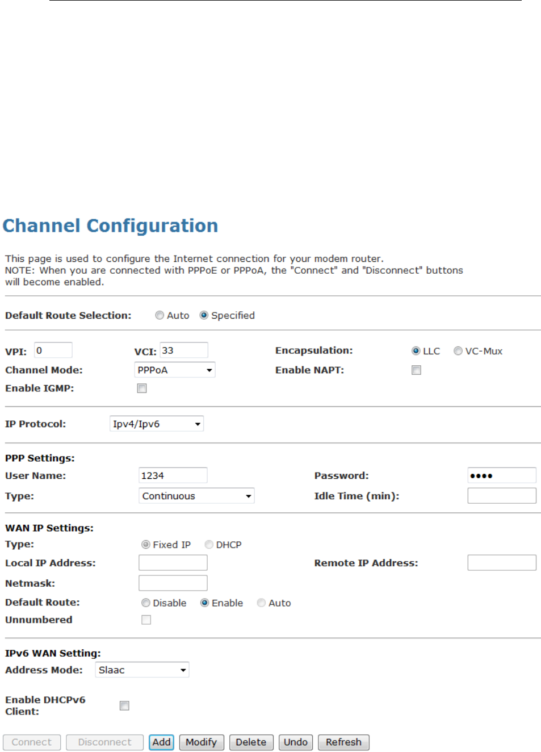Screen dimensions: 541x752
Task: Select VC-Mux encapsulation
Action: tap(458, 351)
